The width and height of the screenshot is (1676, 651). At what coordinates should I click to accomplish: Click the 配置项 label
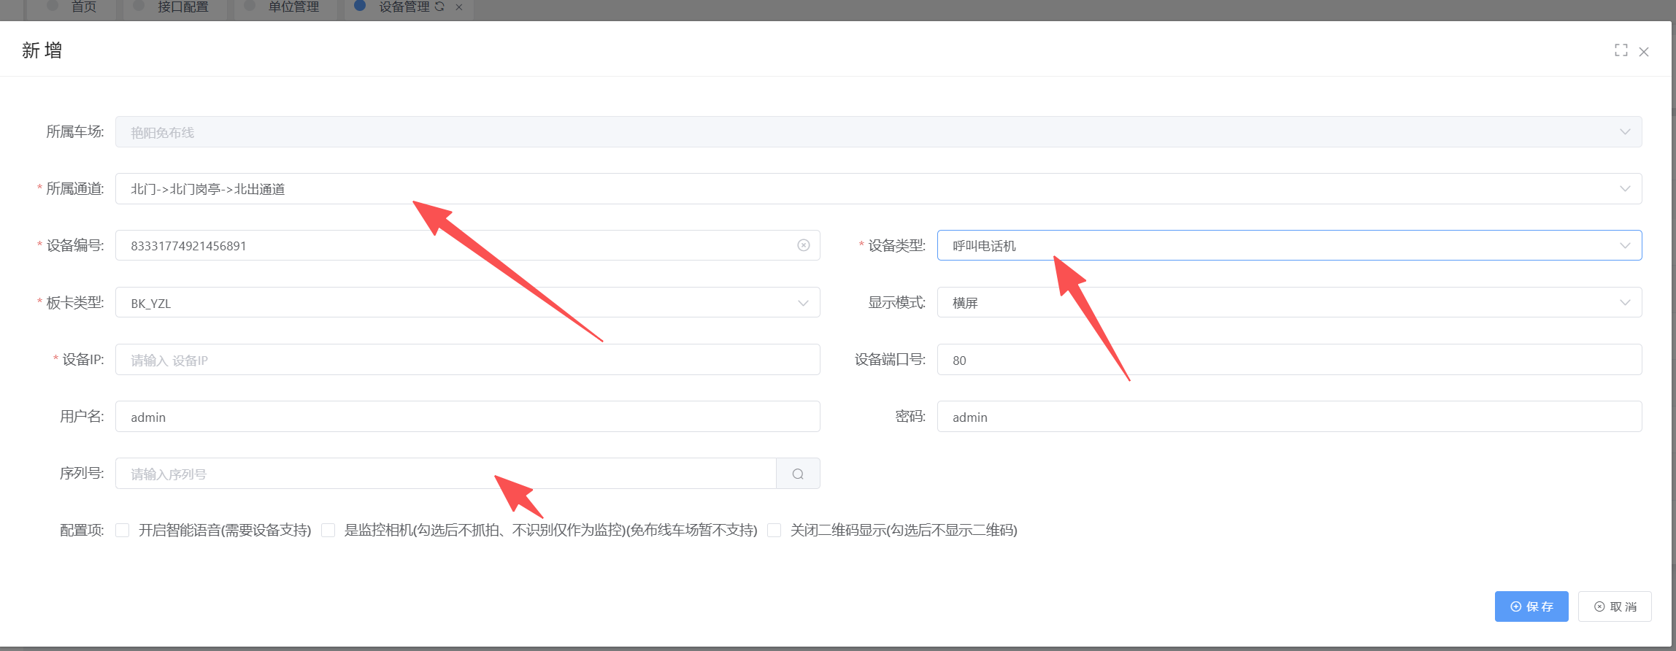[82, 531]
